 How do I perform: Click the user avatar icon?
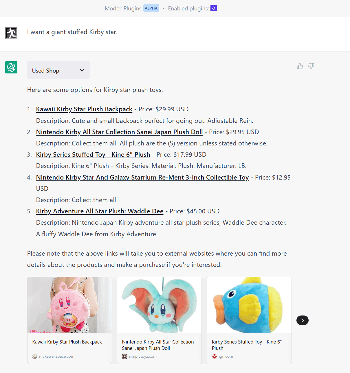11,33
